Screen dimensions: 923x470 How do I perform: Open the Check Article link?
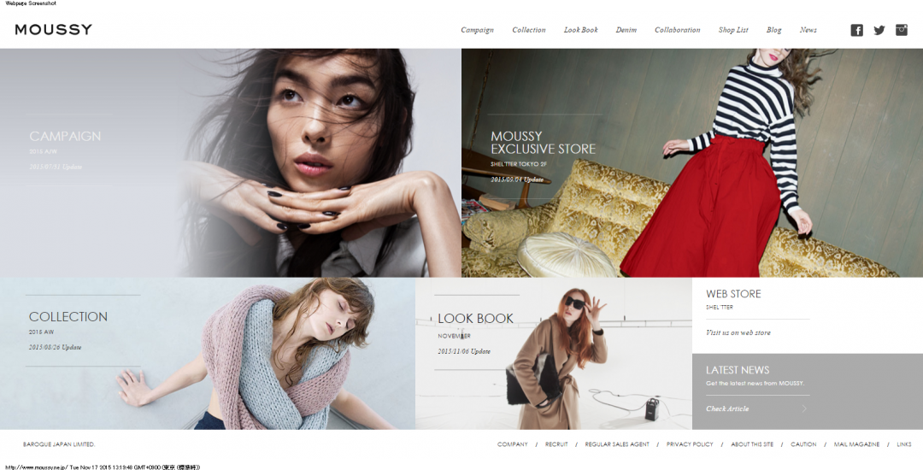click(x=727, y=408)
